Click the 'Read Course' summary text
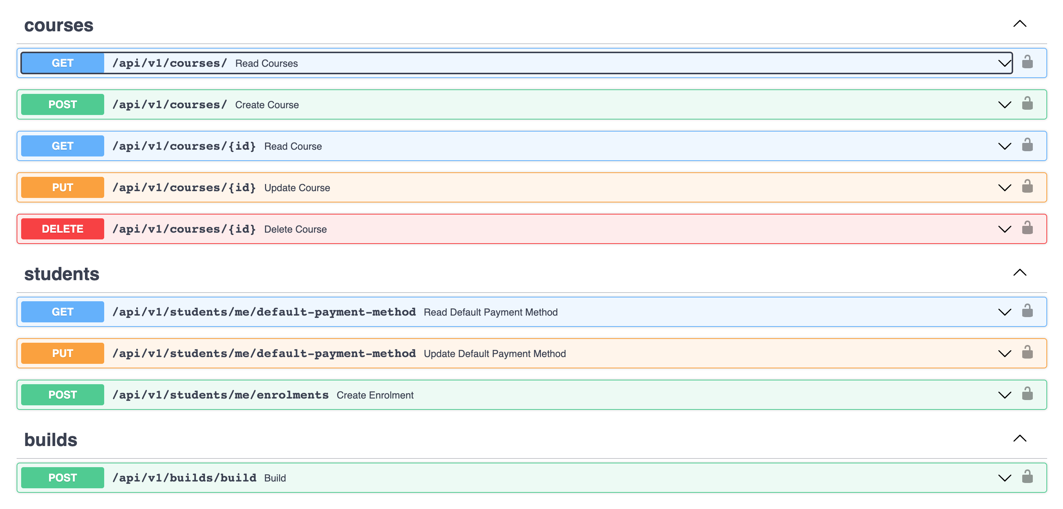 pyautogui.click(x=293, y=147)
